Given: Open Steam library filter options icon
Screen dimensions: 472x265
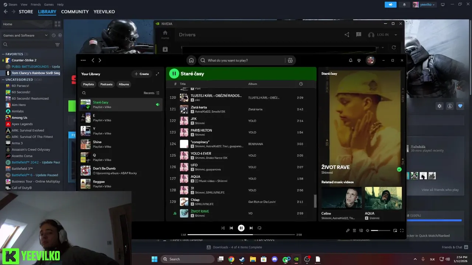Looking at the screenshot, I should point(58,45).
